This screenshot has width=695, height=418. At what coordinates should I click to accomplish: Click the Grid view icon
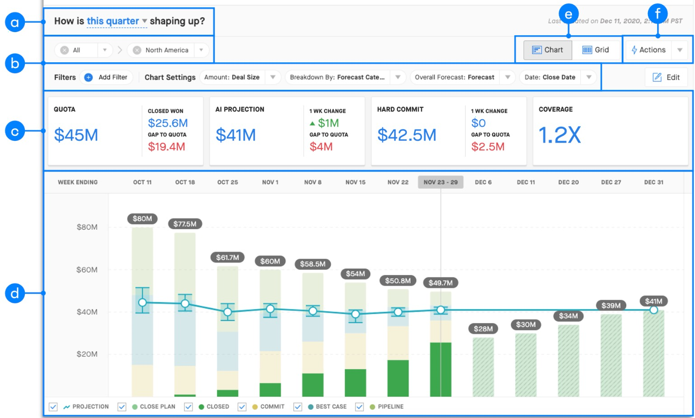pyautogui.click(x=587, y=50)
